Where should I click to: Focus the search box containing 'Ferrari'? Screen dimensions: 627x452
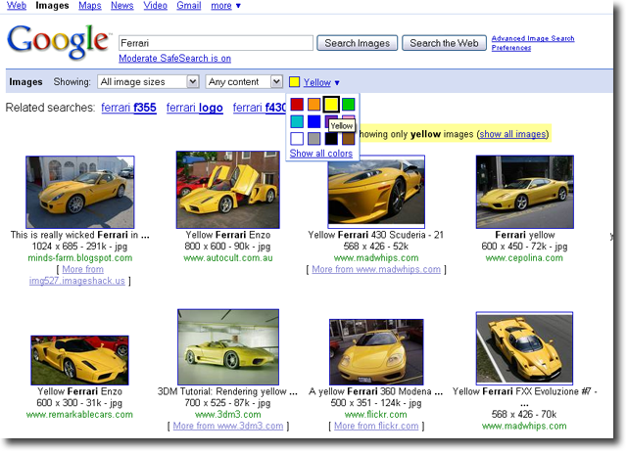click(216, 43)
